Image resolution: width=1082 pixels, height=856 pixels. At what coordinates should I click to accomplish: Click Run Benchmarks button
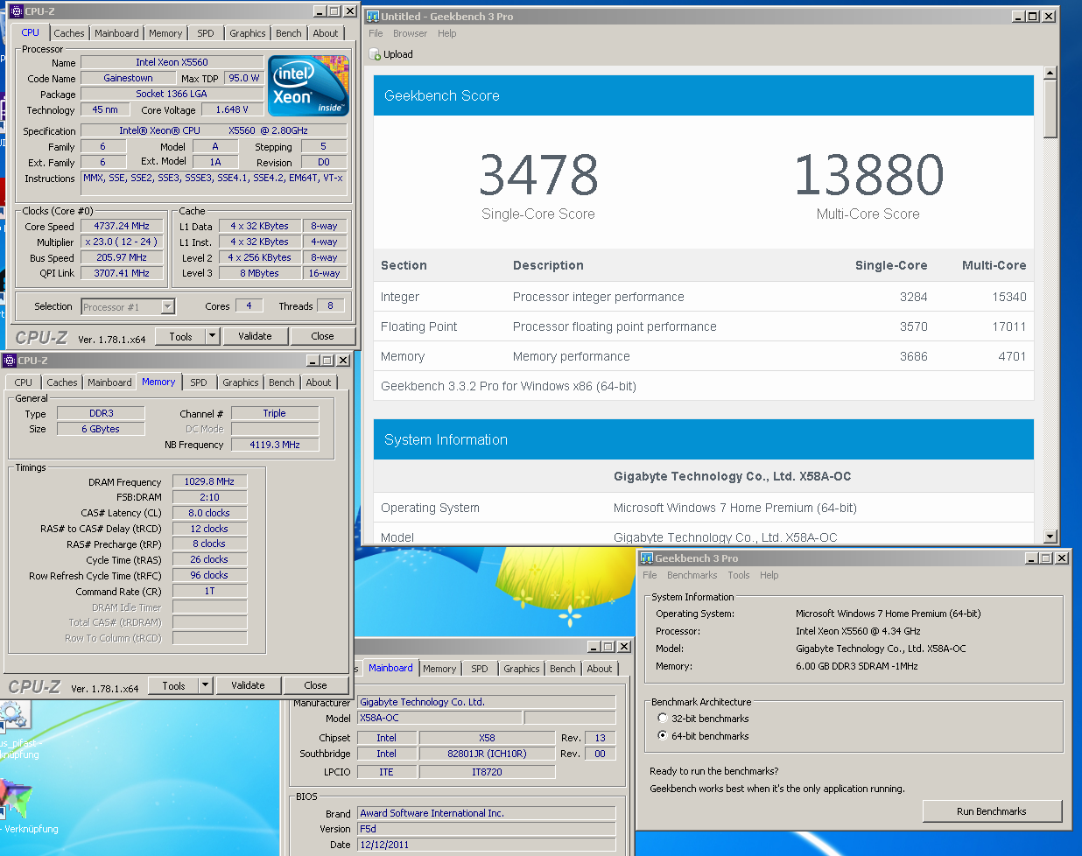[x=992, y=811]
